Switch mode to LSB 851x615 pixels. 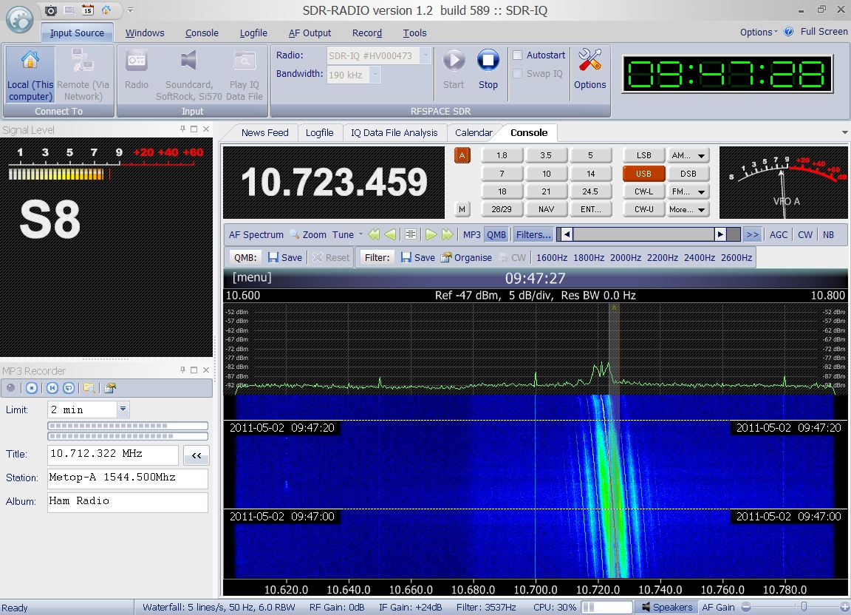pyautogui.click(x=643, y=155)
